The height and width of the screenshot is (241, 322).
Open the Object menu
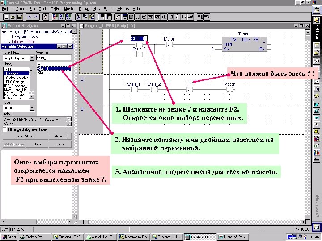pos(21,9)
